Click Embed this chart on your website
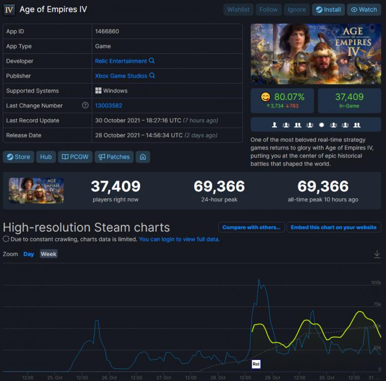This screenshot has width=386, height=381. (334, 227)
